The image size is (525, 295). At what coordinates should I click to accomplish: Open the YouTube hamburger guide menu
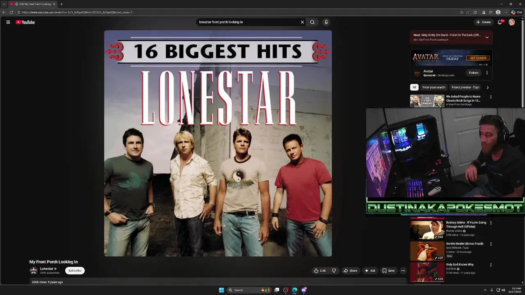8,22
